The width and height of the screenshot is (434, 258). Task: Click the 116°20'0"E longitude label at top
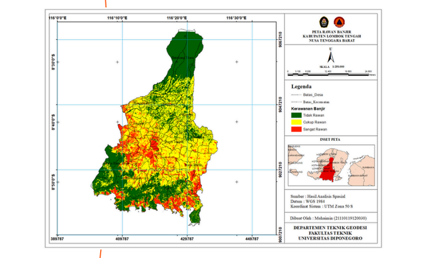(x=177, y=18)
